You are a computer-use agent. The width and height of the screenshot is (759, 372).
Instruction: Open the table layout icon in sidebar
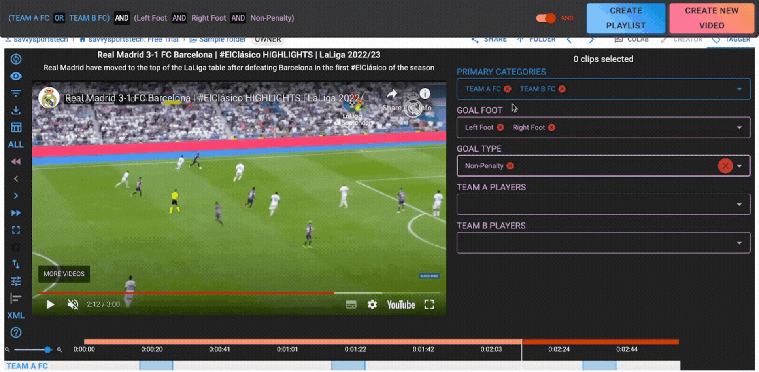point(16,127)
